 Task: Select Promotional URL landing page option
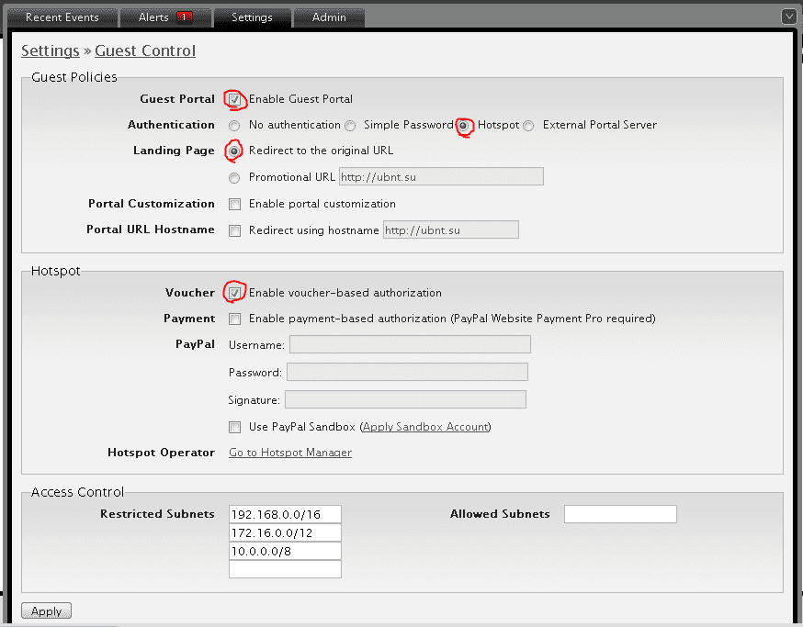234,178
